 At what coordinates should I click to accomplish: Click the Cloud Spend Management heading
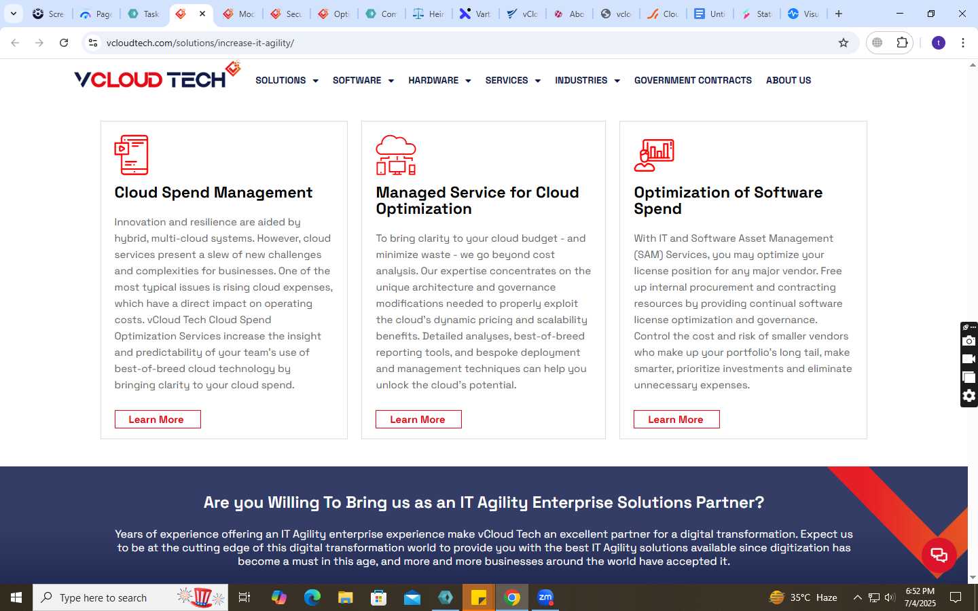pos(213,193)
